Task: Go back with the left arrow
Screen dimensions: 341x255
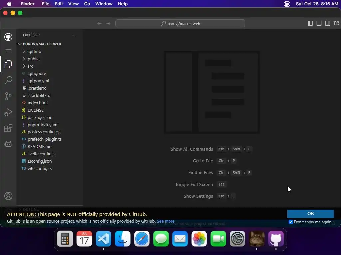Action: (x=99, y=24)
